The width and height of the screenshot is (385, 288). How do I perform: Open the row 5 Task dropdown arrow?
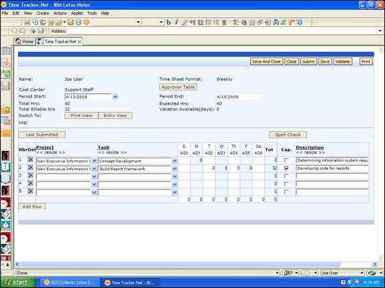174,192
